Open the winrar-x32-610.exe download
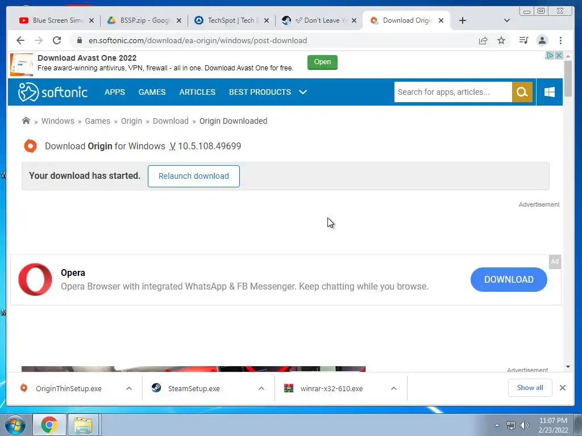 click(x=331, y=388)
